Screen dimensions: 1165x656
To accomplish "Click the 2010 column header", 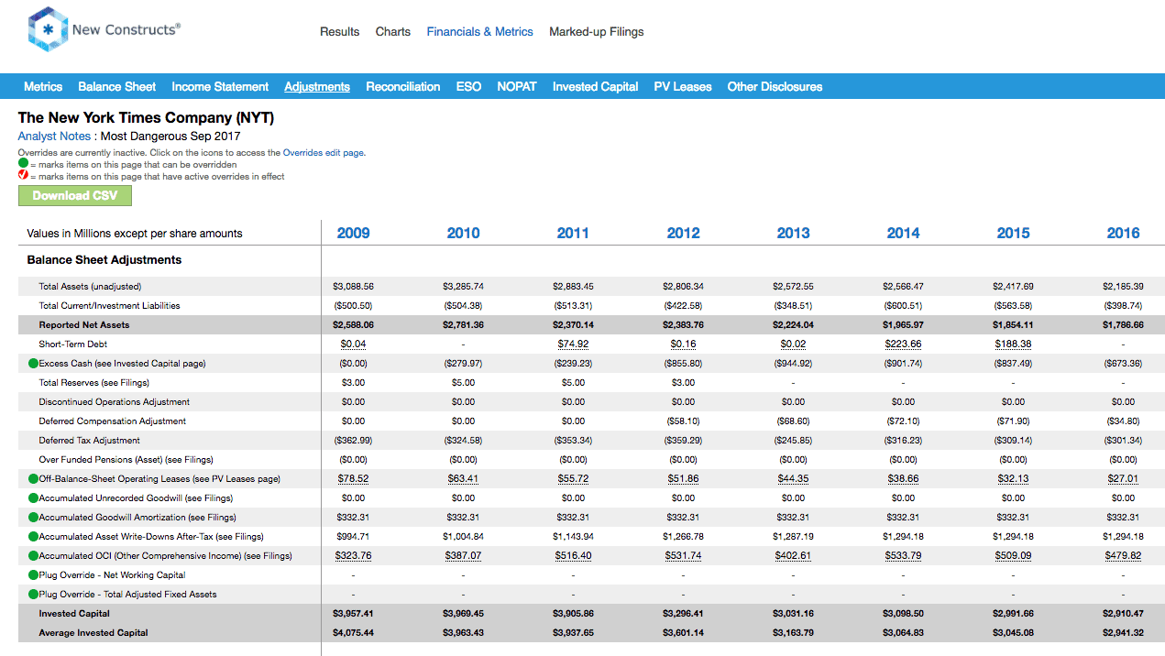I will click(464, 233).
